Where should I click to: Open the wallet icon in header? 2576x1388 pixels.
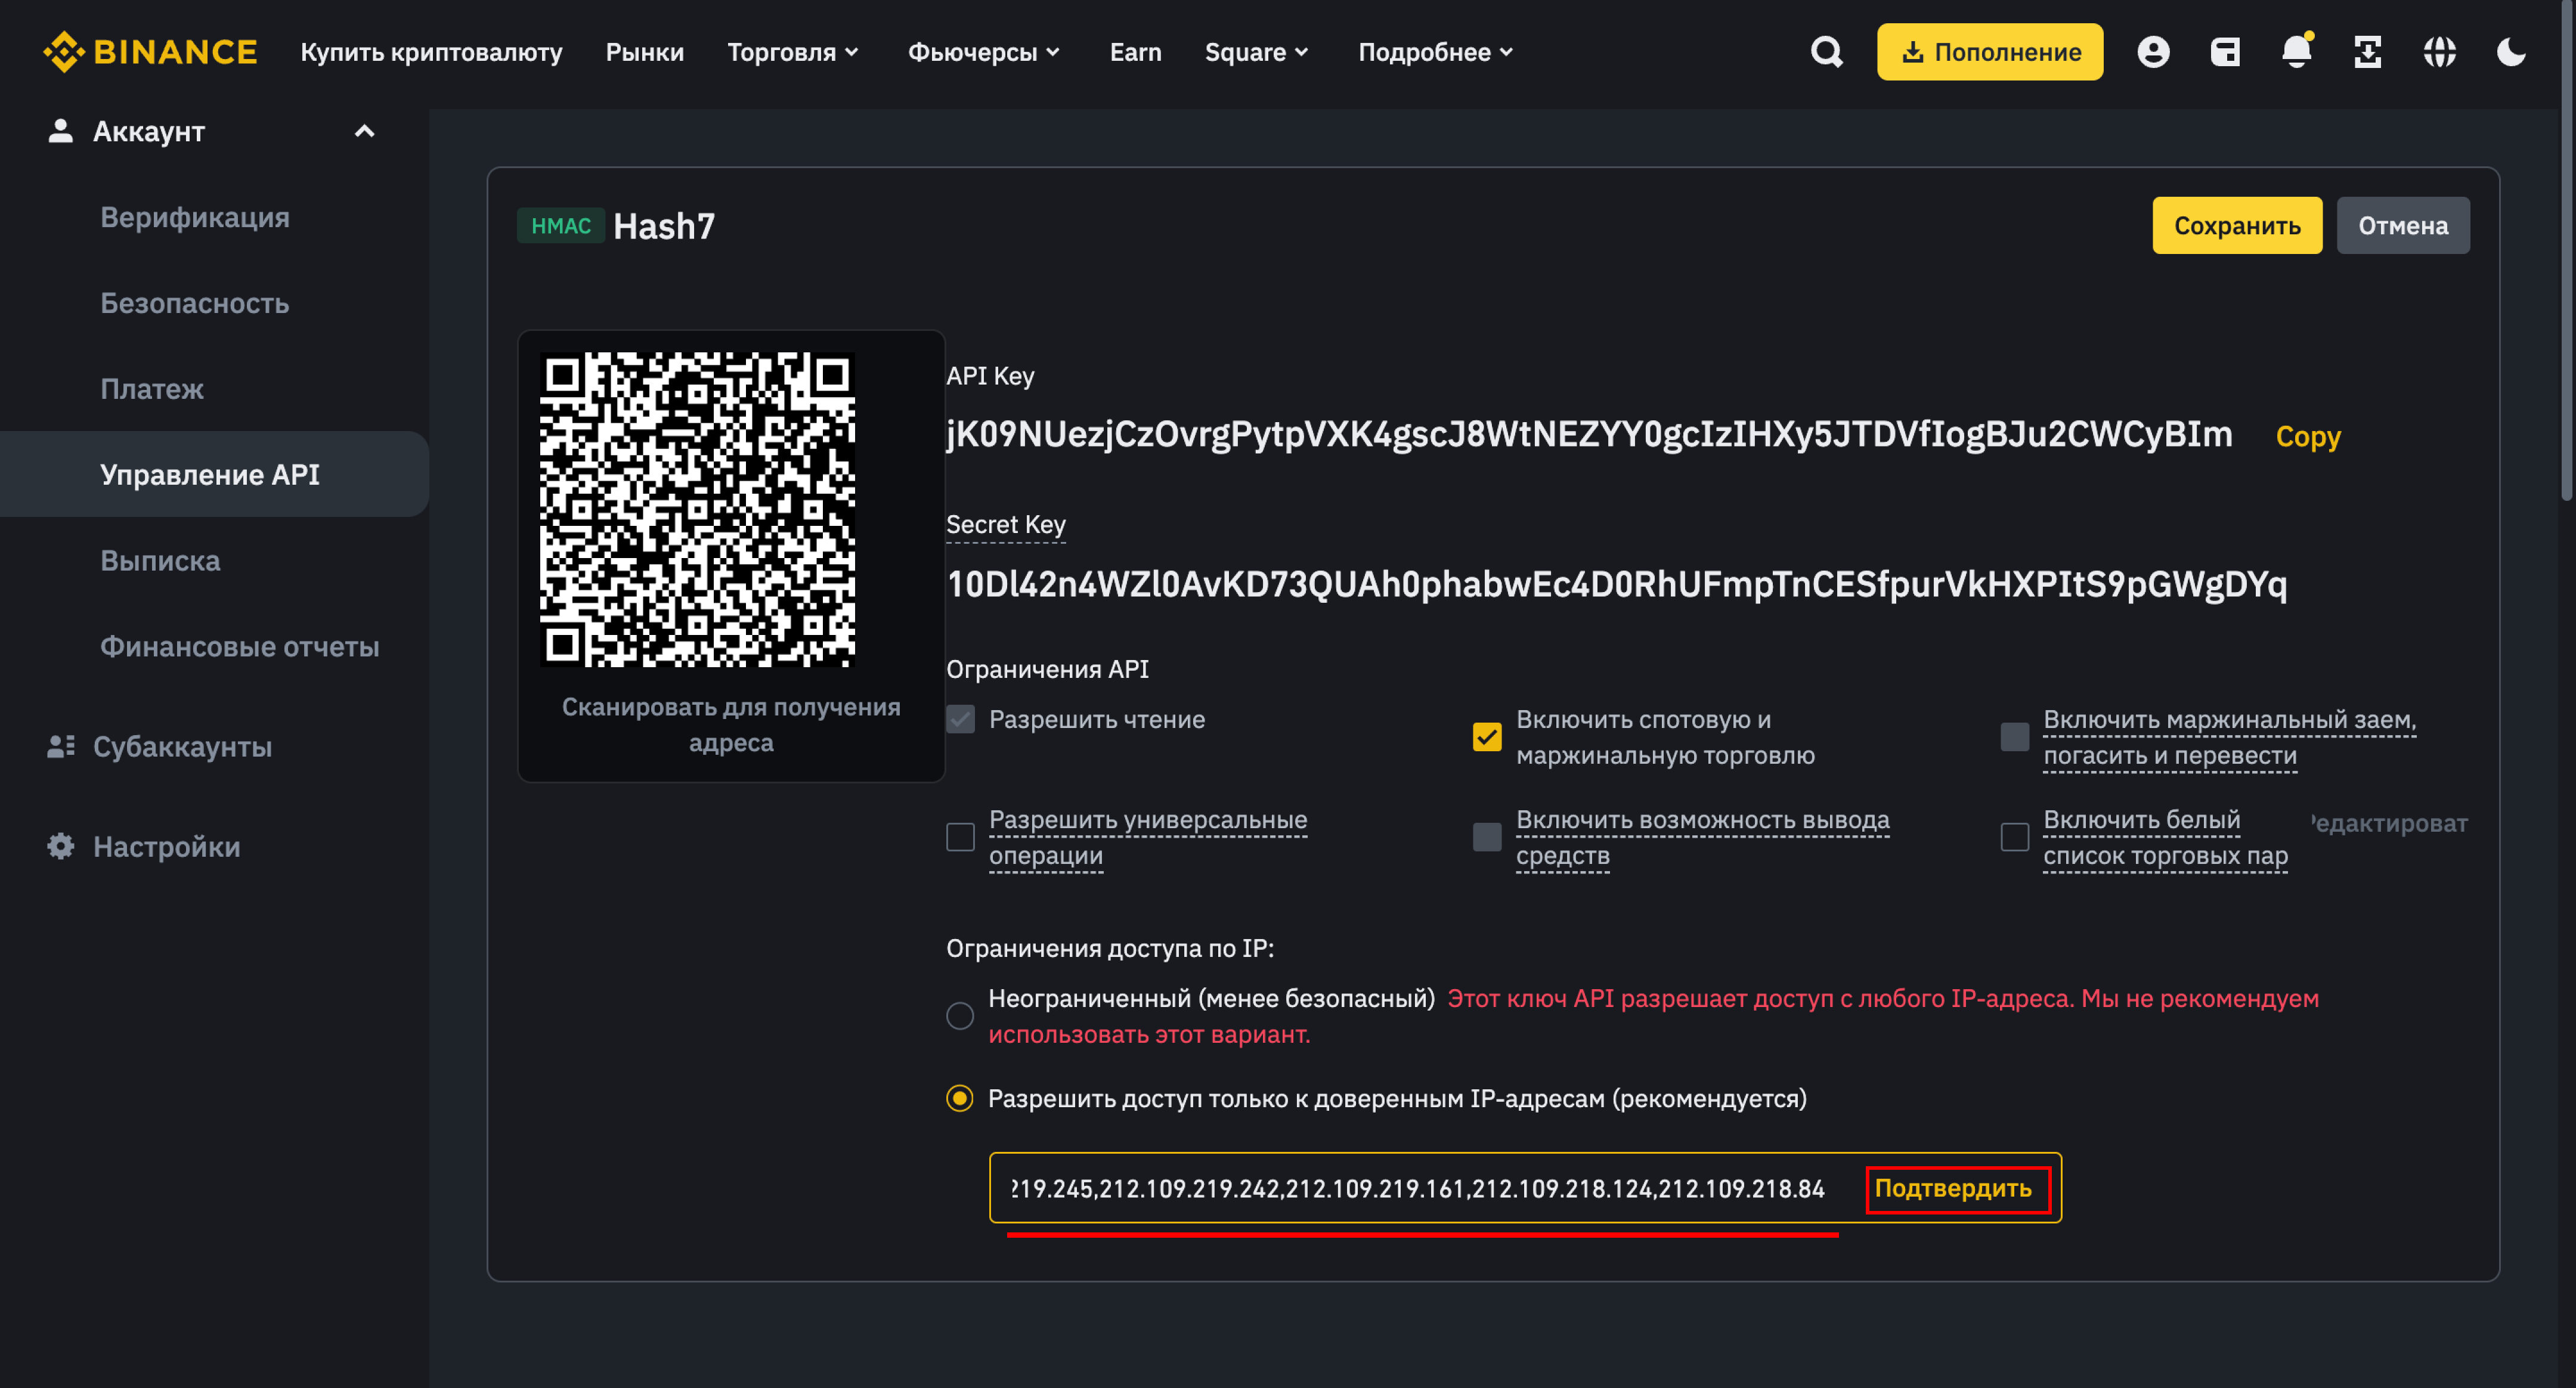2225,52
